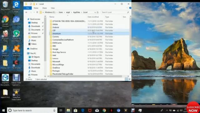Screen dimensions: 200x113
Task: Select the Lenovo folder row
Action: coord(89,58)
